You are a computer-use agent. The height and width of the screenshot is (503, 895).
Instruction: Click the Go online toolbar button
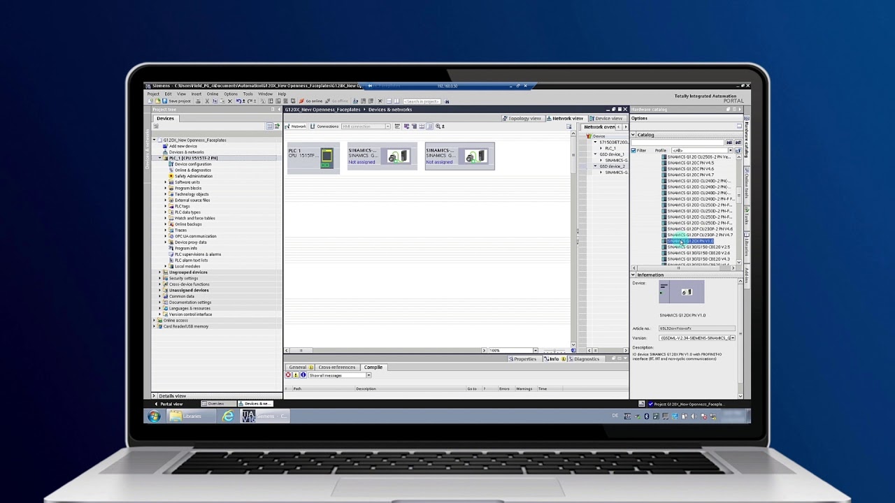click(x=310, y=101)
